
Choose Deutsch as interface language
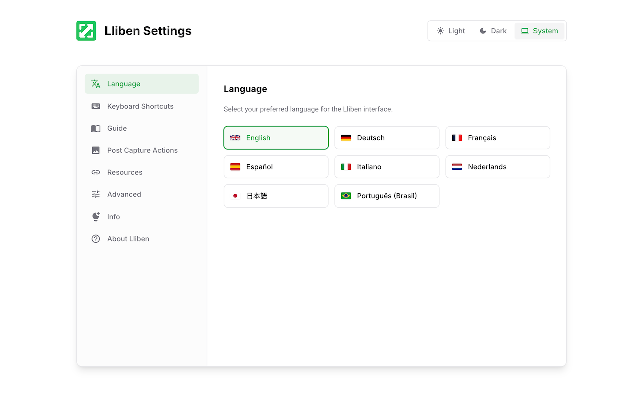coord(386,138)
